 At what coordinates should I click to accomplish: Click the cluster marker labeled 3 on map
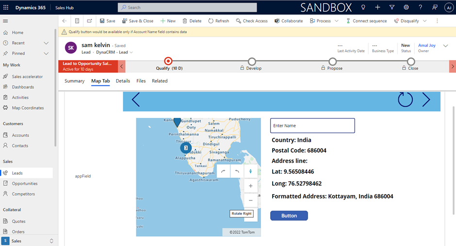coord(186,148)
